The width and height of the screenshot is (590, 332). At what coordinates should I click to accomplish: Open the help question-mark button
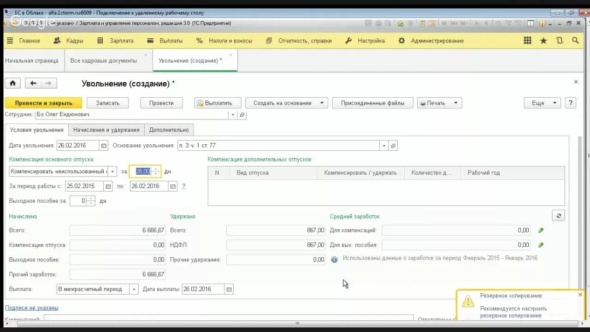570,103
